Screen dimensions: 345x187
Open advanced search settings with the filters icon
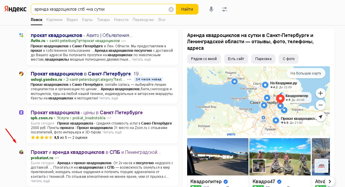(224, 9)
